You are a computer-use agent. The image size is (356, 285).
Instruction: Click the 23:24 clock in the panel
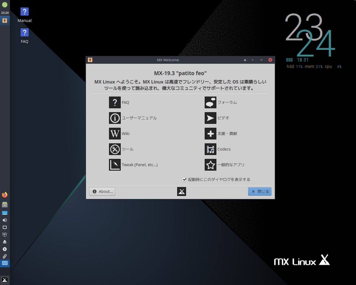click(4, 12)
